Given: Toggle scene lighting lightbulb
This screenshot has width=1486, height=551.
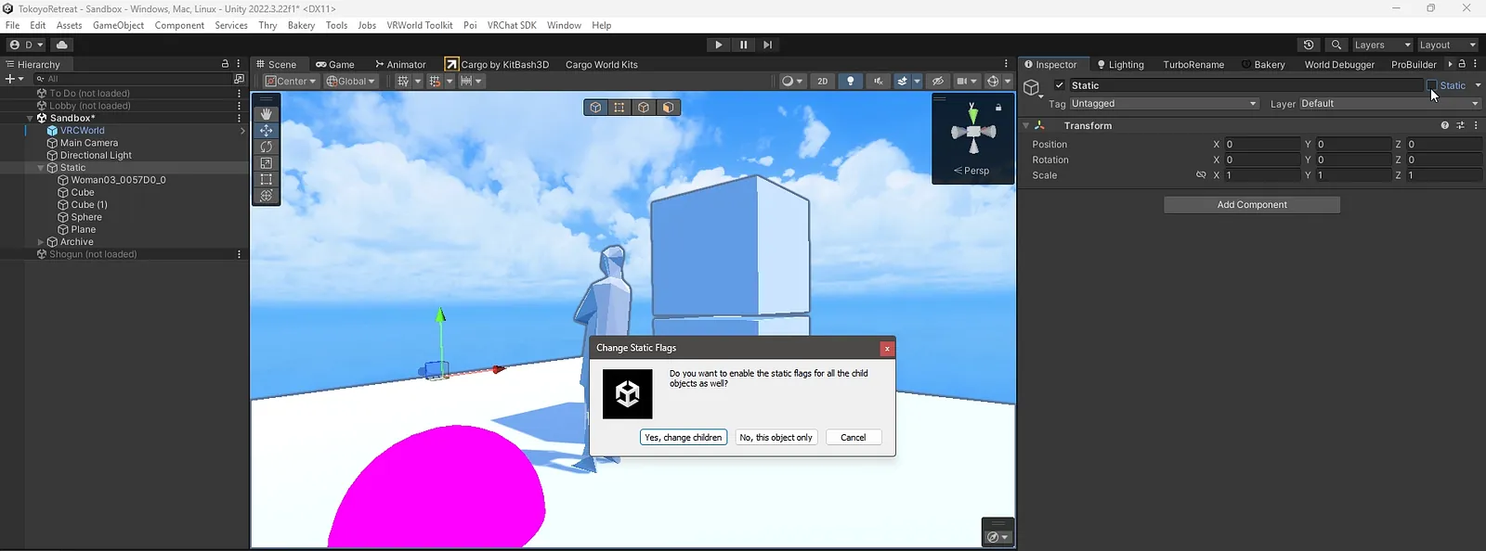Looking at the screenshot, I should coord(850,81).
